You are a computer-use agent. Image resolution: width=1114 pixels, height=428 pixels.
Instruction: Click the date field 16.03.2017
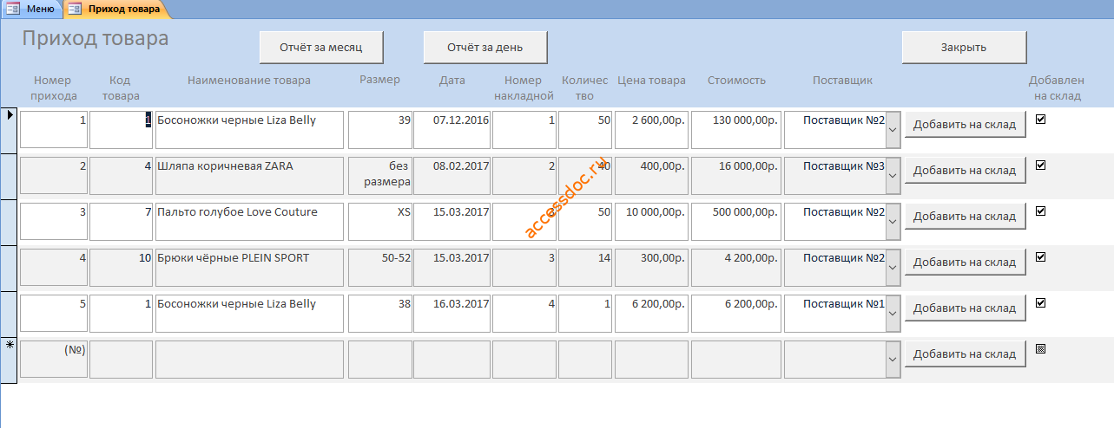(452, 313)
